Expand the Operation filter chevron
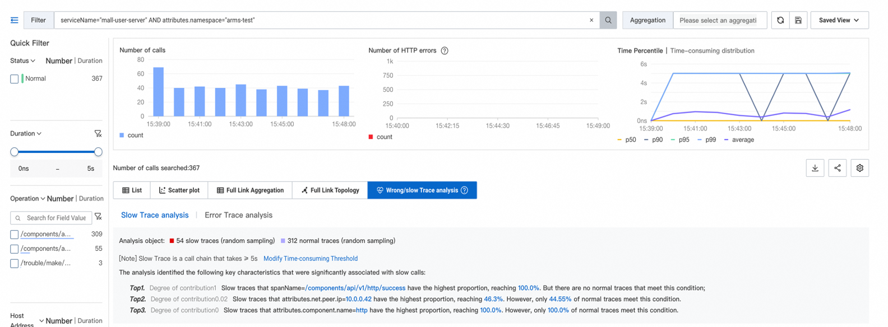 (x=43, y=199)
